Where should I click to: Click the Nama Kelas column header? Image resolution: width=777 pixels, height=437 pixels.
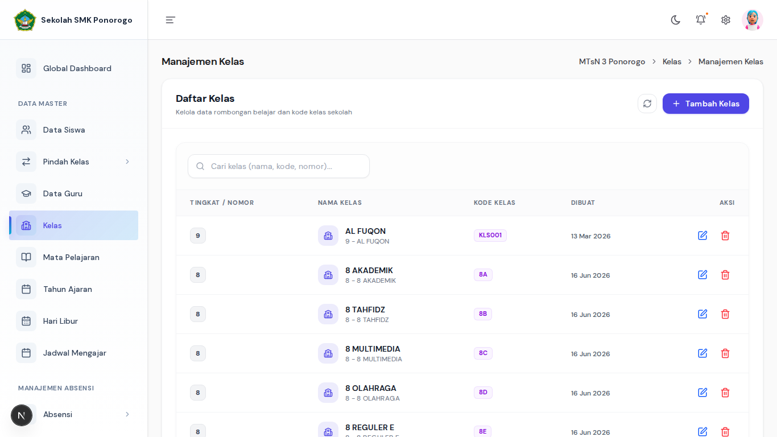(340, 203)
